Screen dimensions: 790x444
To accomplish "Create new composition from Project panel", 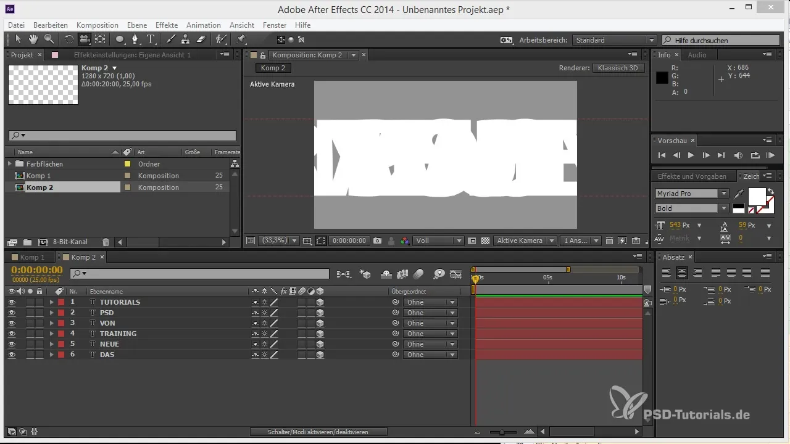I will point(43,242).
